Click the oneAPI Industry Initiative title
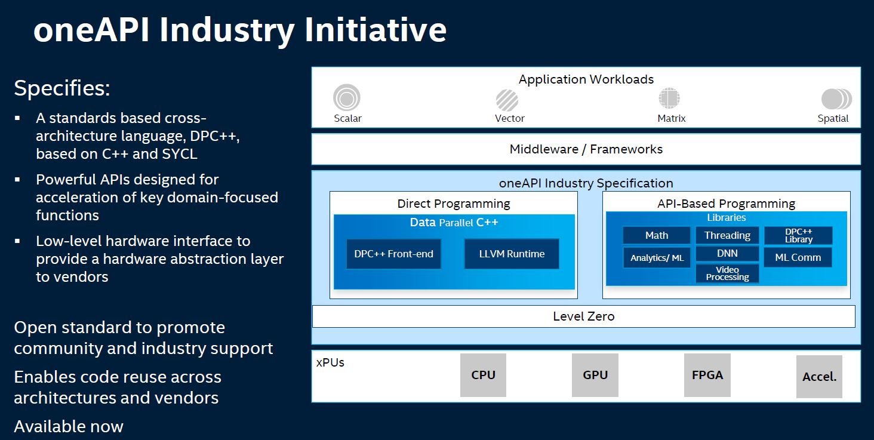 tap(239, 30)
